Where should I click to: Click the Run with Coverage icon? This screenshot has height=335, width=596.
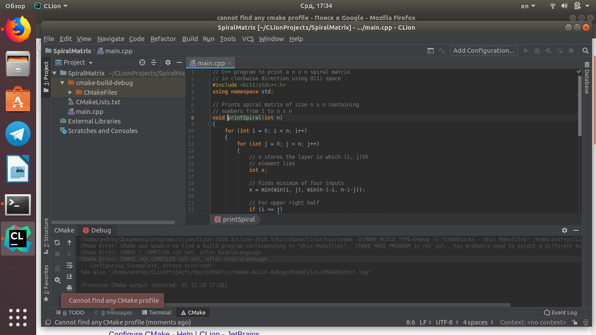point(548,51)
